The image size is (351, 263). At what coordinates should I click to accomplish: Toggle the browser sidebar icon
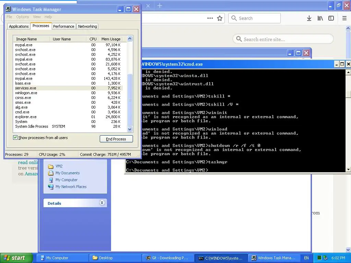331,18
